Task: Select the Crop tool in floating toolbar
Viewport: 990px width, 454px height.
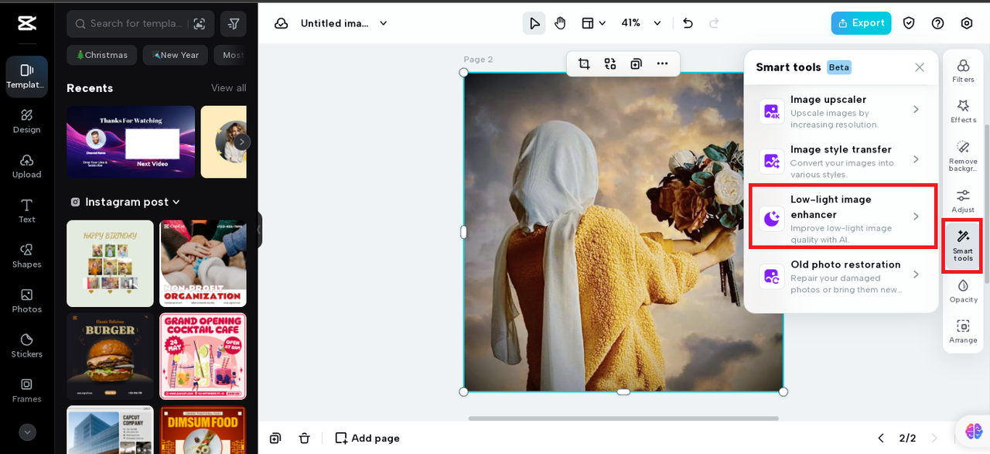Action: click(x=584, y=63)
